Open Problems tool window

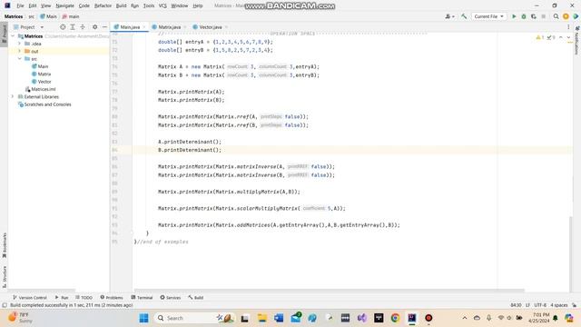[x=112, y=297]
